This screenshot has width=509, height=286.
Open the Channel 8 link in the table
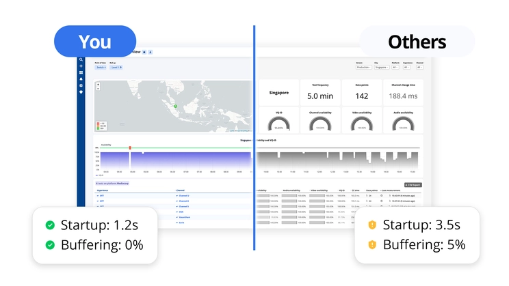[x=183, y=201]
